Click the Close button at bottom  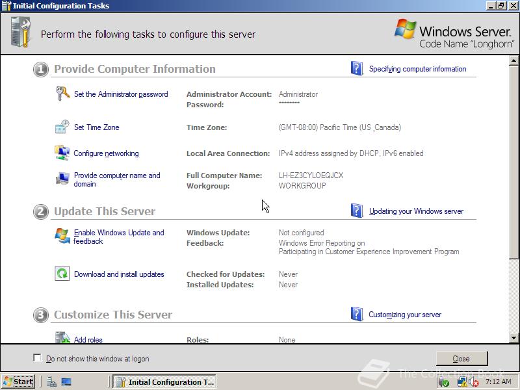pyautogui.click(x=461, y=359)
